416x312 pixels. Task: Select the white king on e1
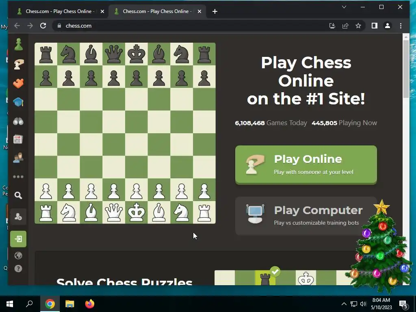pos(136,212)
